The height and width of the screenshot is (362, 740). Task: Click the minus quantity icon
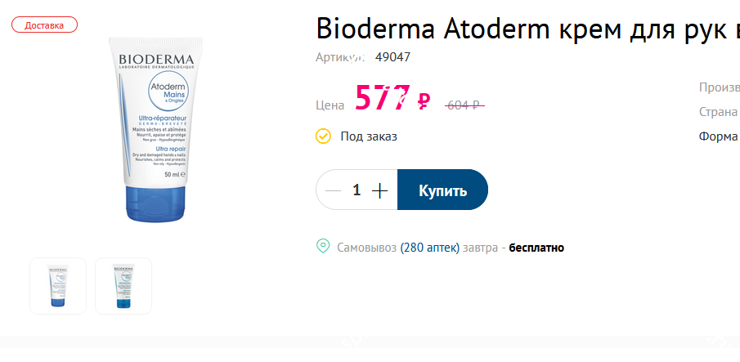coord(333,190)
